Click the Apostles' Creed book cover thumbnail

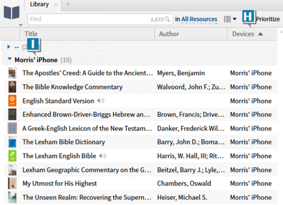click(12, 73)
